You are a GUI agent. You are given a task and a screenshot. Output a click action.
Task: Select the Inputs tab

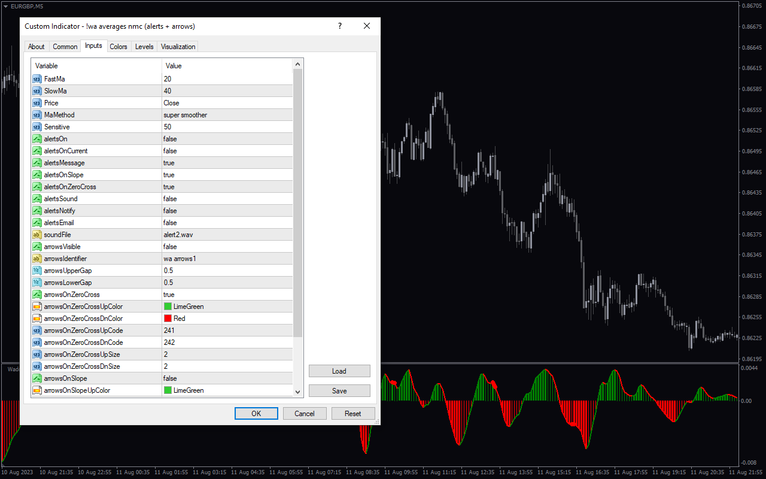pyautogui.click(x=93, y=46)
